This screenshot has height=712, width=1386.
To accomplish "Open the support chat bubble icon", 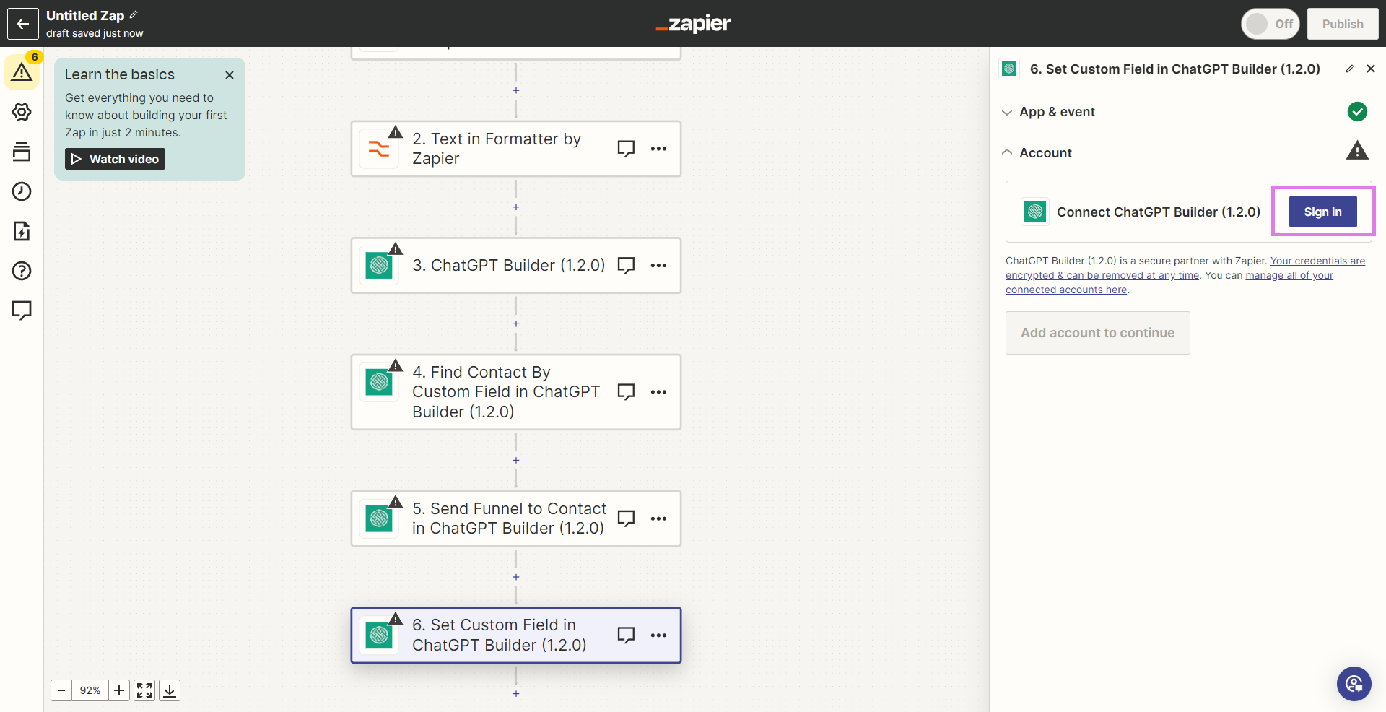I will (x=1354, y=683).
